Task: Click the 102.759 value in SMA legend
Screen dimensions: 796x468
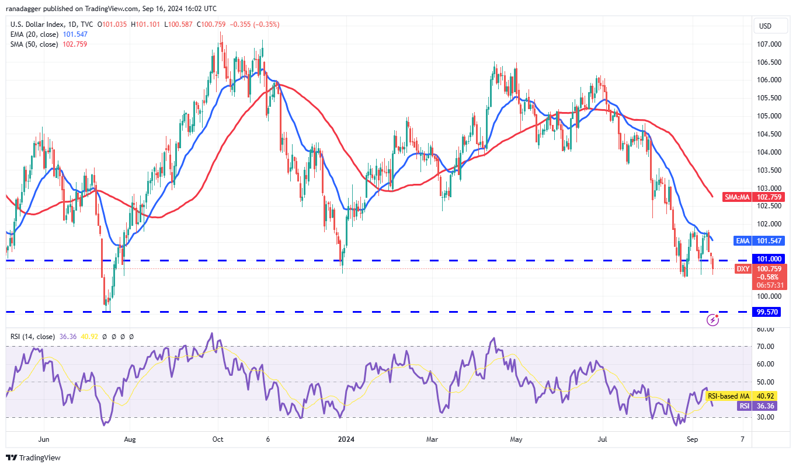Action: click(x=75, y=44)
